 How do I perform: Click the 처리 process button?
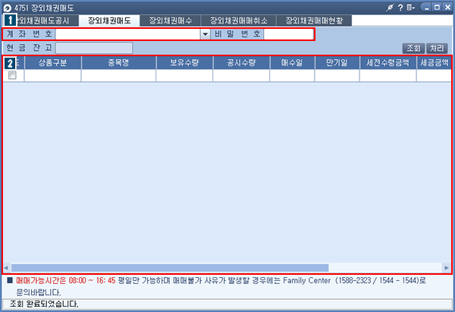[x=437, y=49]
